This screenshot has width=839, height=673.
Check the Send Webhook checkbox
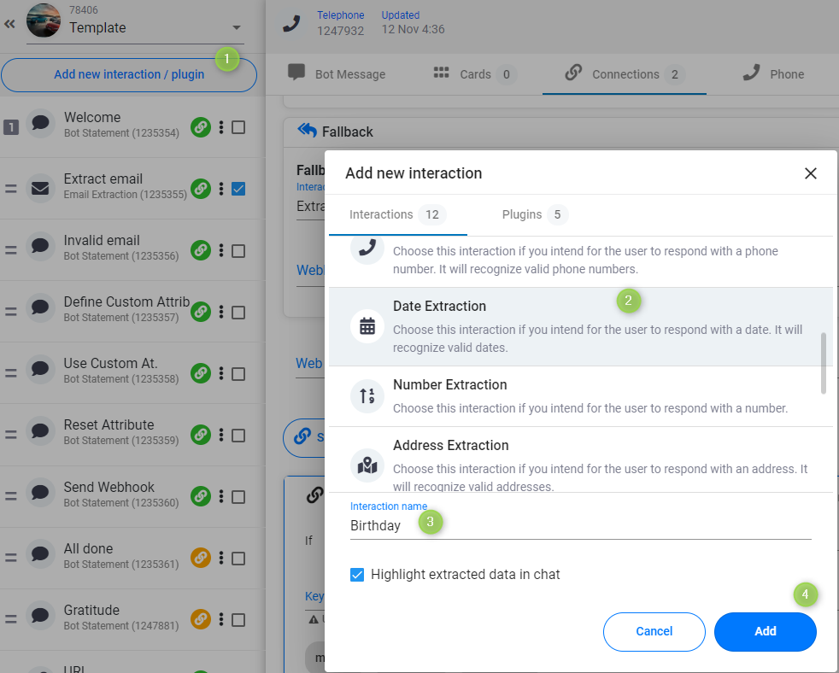[x=238, y=497]
